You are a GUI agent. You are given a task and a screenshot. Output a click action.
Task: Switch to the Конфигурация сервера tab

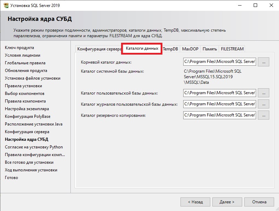pyautogui.click(x=99, y=49)
